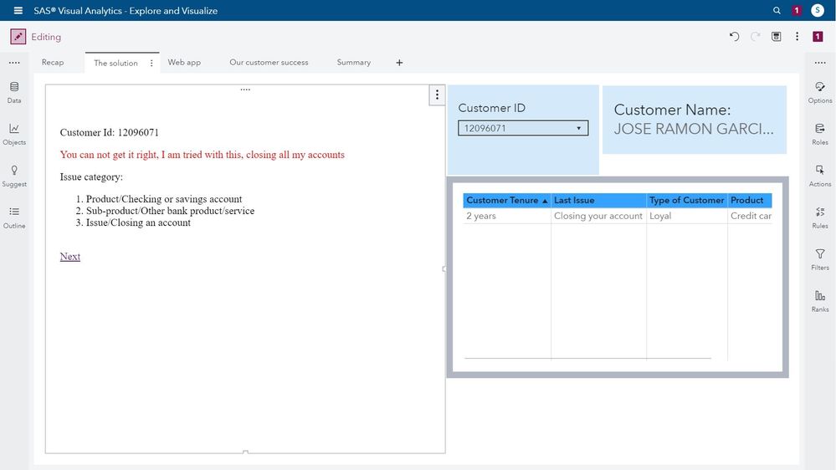Open the object's three-dot menu in content pane

click(437, 95)
